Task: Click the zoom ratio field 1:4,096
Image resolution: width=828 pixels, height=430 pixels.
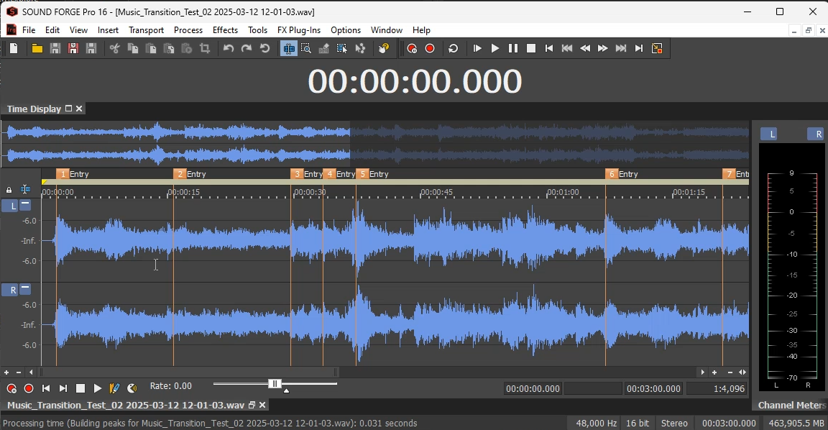Action: click(x=717, y=389)
